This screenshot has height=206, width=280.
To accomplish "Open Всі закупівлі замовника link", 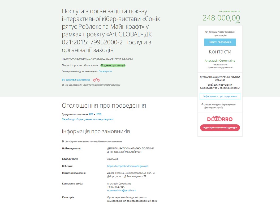I will point(76,80).
